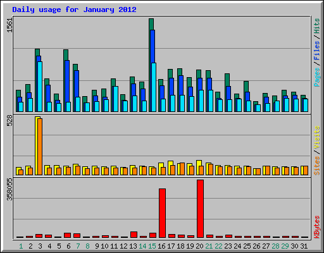Viewport: 324px width, 253px height.
Task: Select day label 11 on the x-axis
Action: point(114,246)
